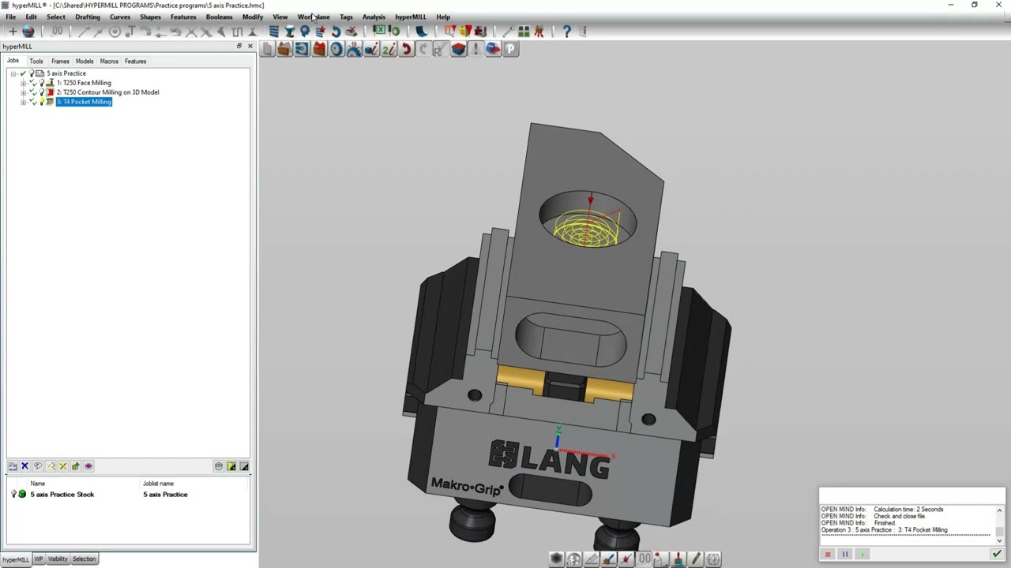Click the grey cylinder icon in stock panel

(219, 466)
